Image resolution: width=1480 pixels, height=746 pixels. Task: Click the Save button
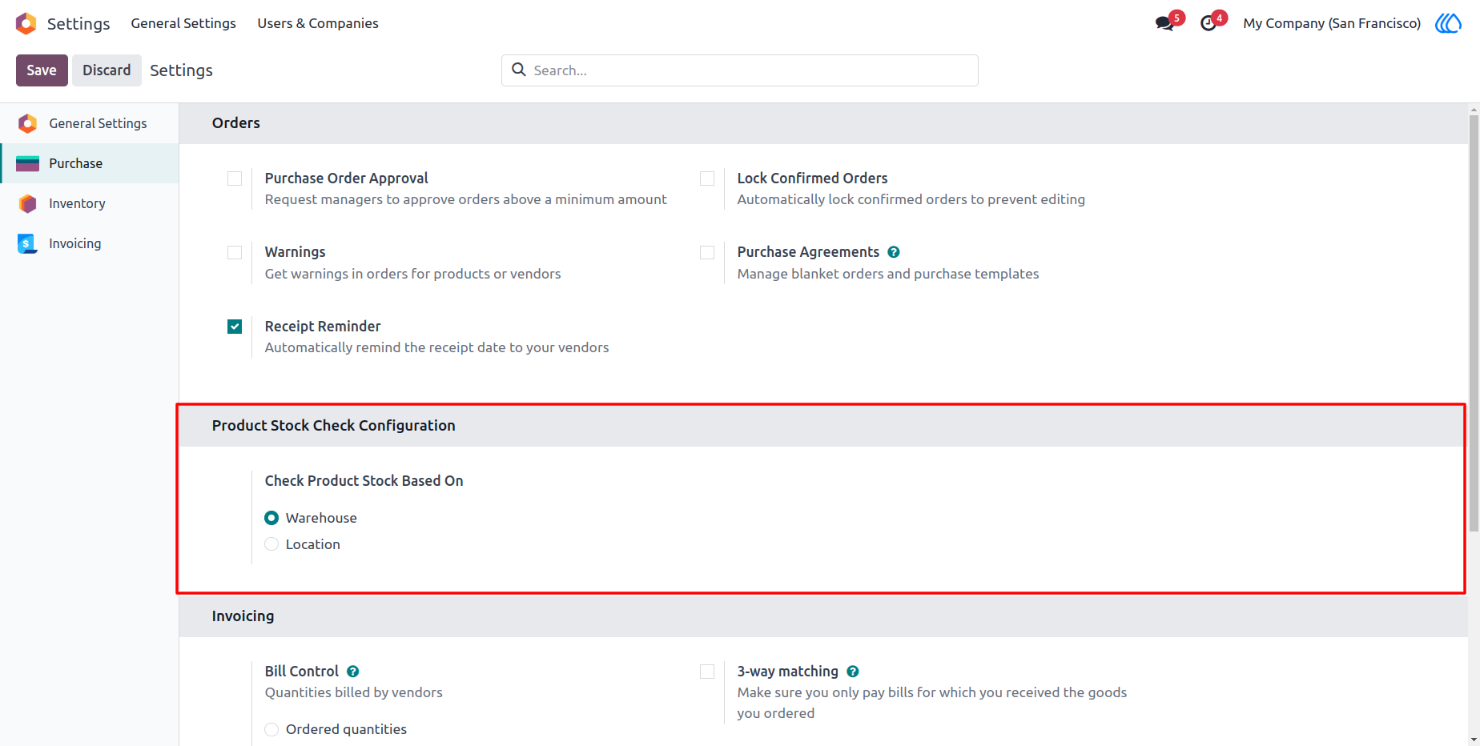42,70
